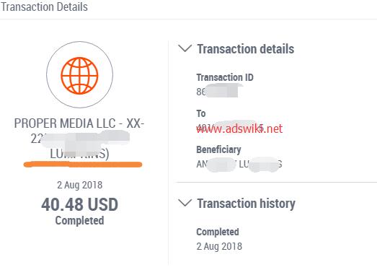Image resolution: width=377 pixels, height=270 pixels.
Task: Click the 40.48 USD amount
Action: coord(79,205)
